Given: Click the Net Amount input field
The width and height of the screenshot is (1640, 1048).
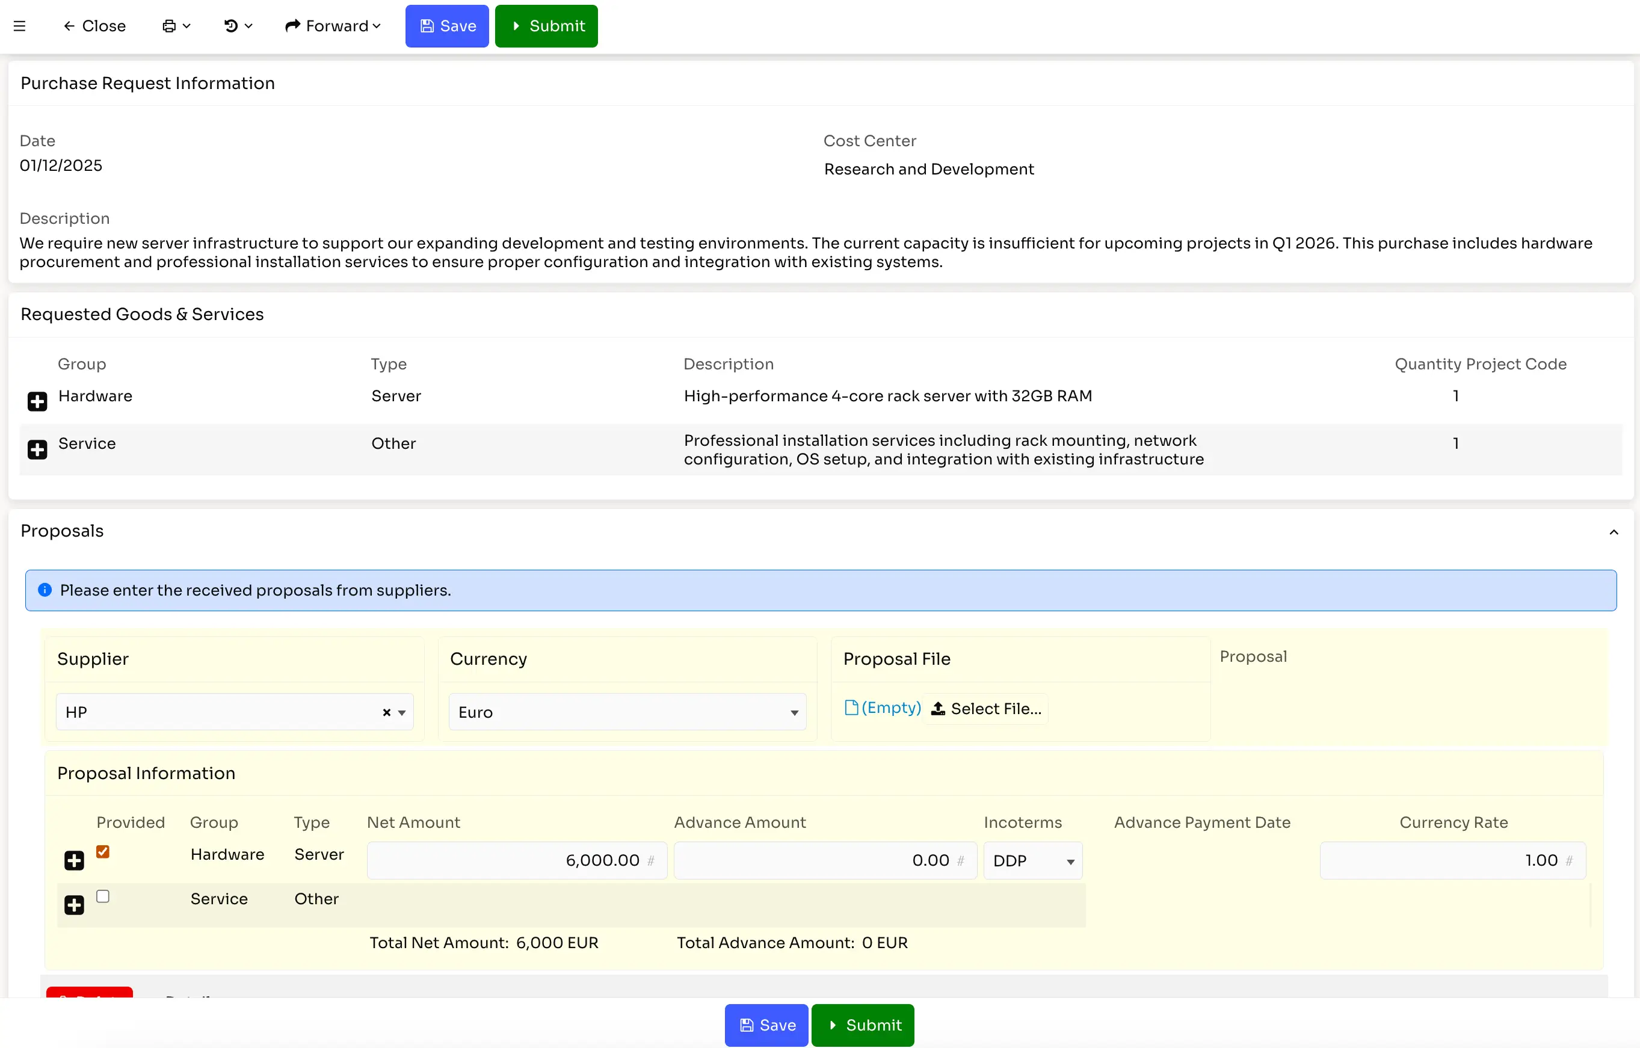Looking at the screenshot, I should (516, 860).
